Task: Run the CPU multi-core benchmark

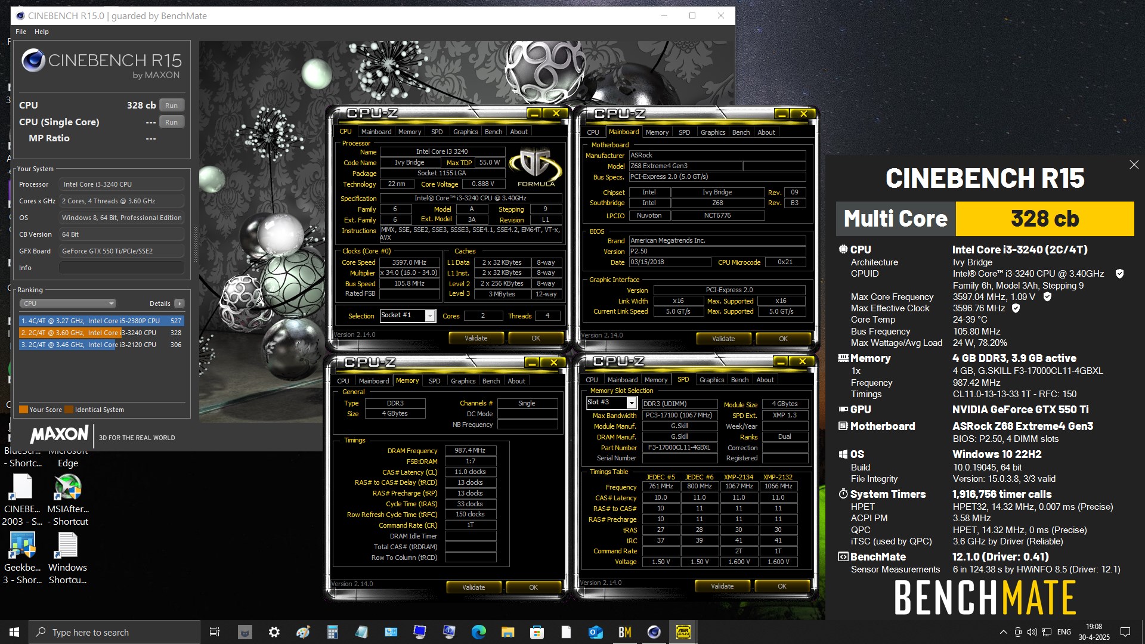Action: (172, 106)
